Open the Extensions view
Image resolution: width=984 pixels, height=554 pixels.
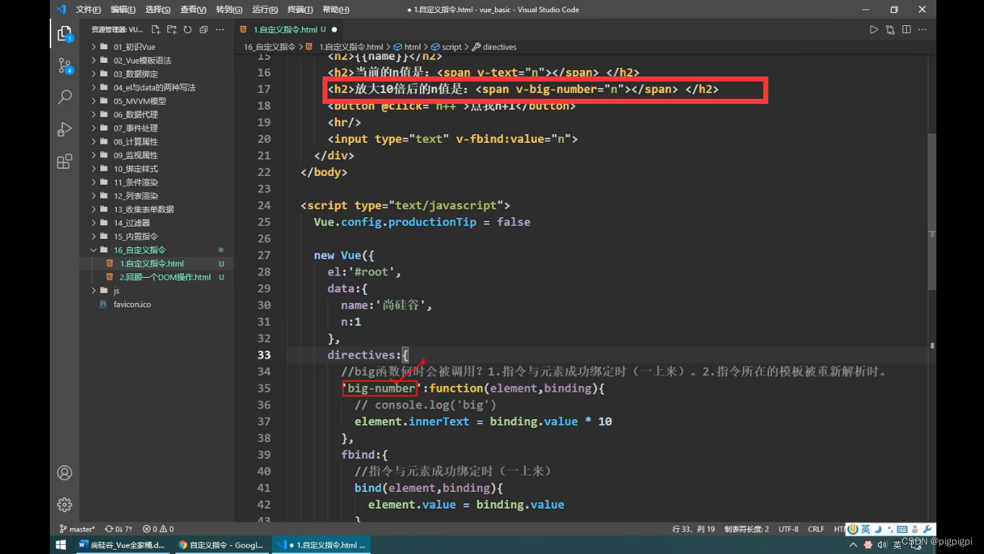point(64,161)
